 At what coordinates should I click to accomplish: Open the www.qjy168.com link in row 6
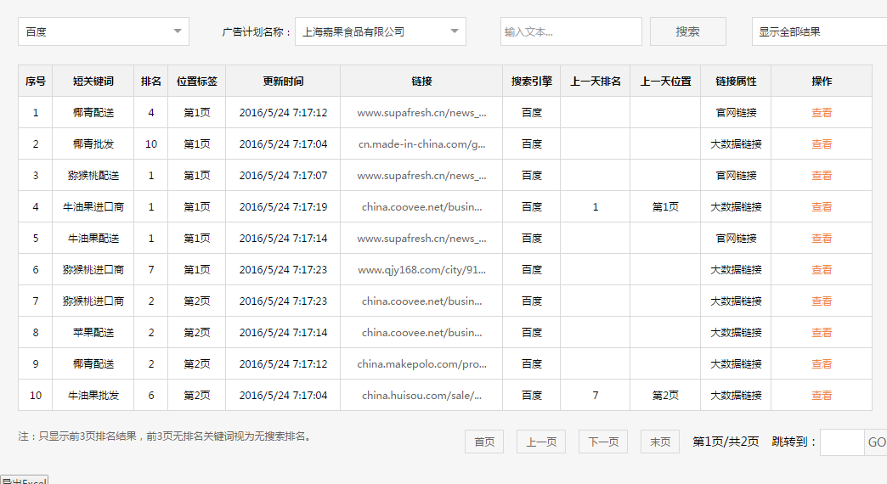click(x=421, y=269)
